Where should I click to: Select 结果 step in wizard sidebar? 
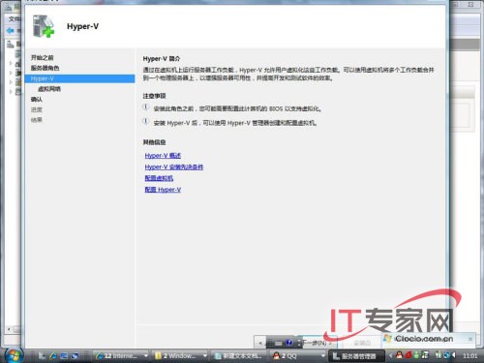(37, 120)
